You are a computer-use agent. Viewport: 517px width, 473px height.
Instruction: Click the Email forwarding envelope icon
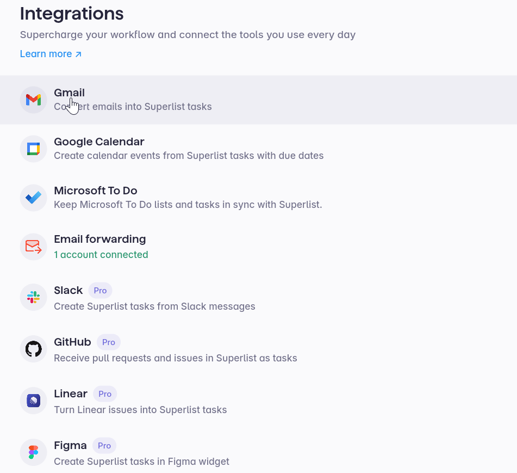click(x=34, y=247)
